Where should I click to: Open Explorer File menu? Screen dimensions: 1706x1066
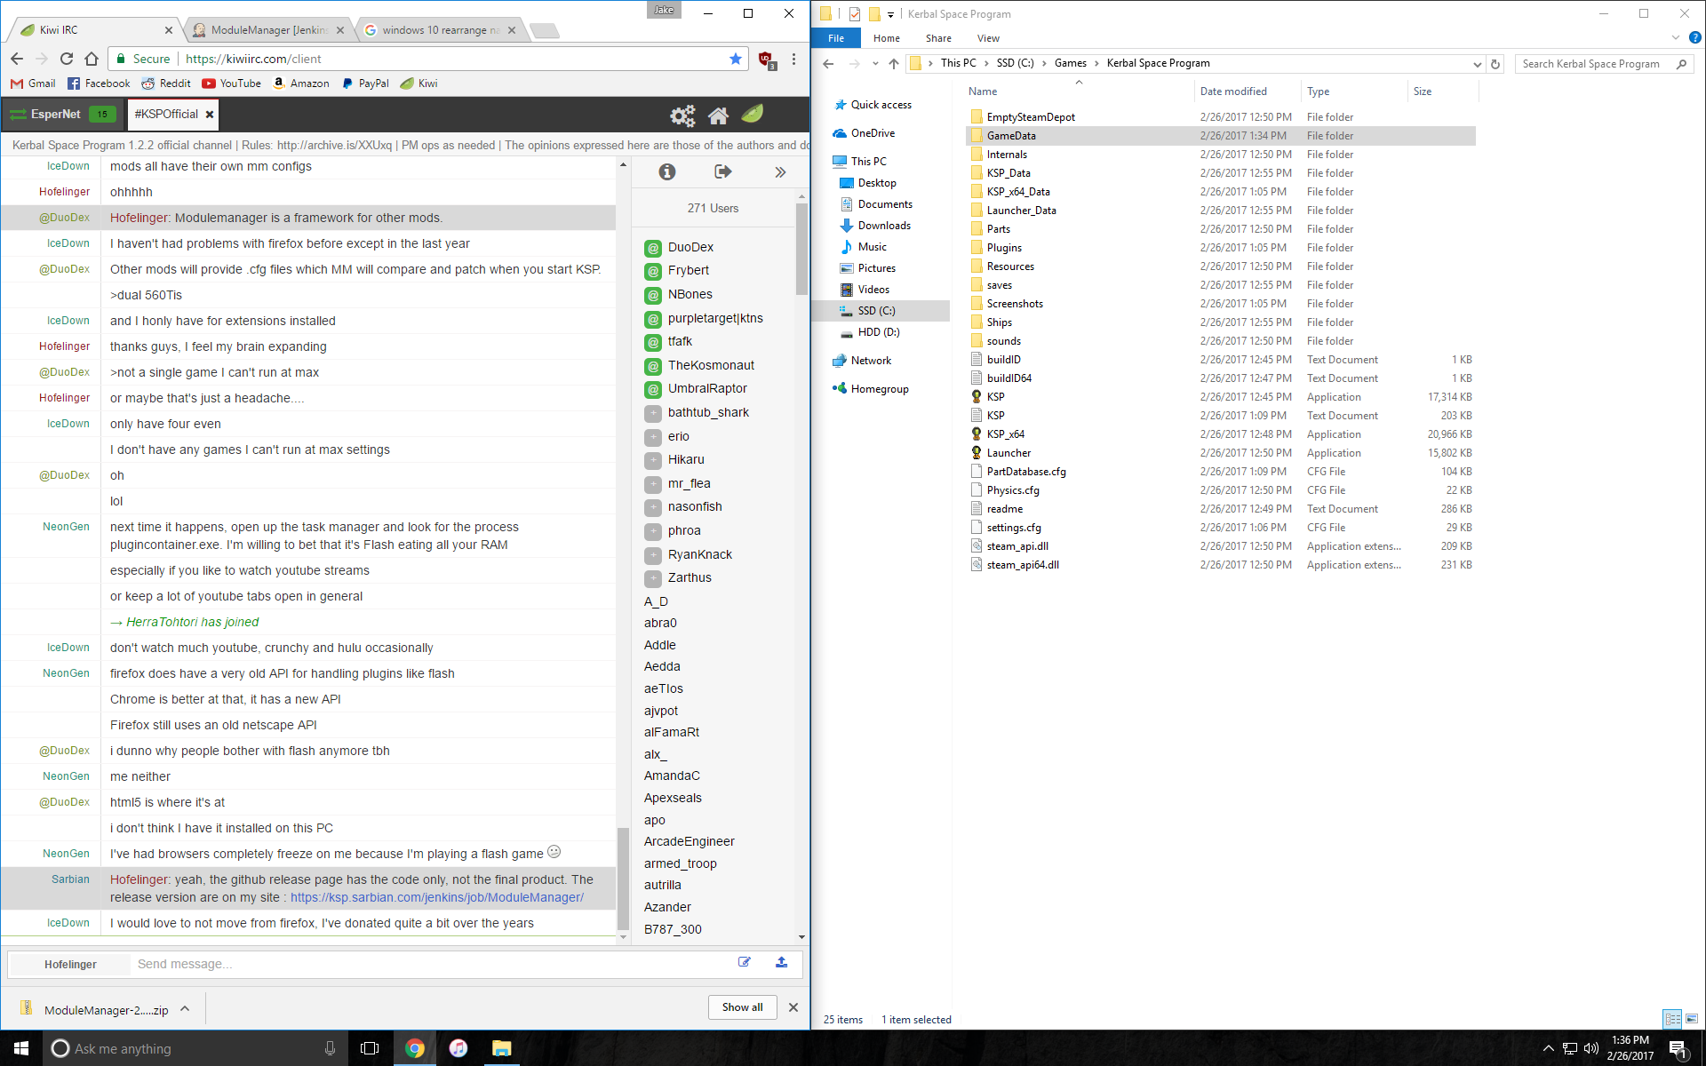tap(836, 38)
